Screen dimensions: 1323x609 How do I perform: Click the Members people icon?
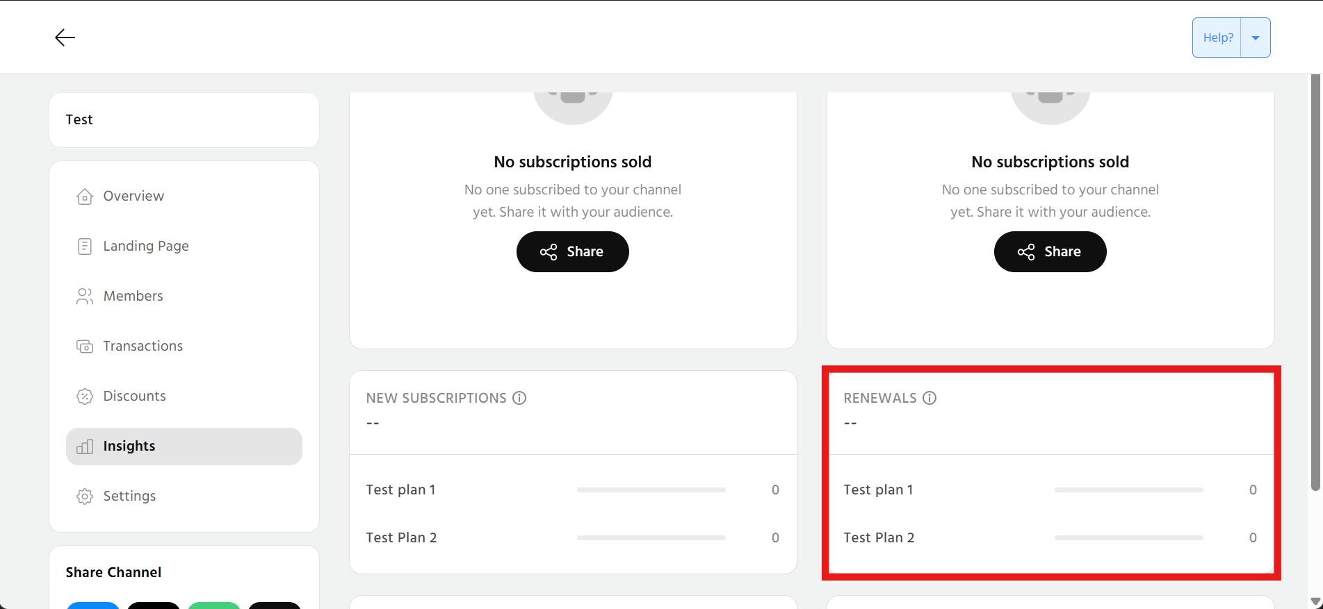(x=85, y=297)
